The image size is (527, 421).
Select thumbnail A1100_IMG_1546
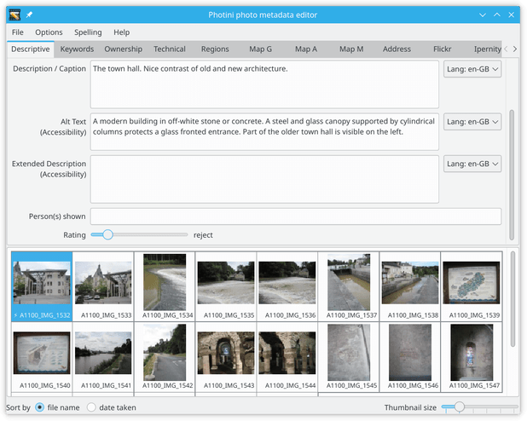[x=410, y=357]
